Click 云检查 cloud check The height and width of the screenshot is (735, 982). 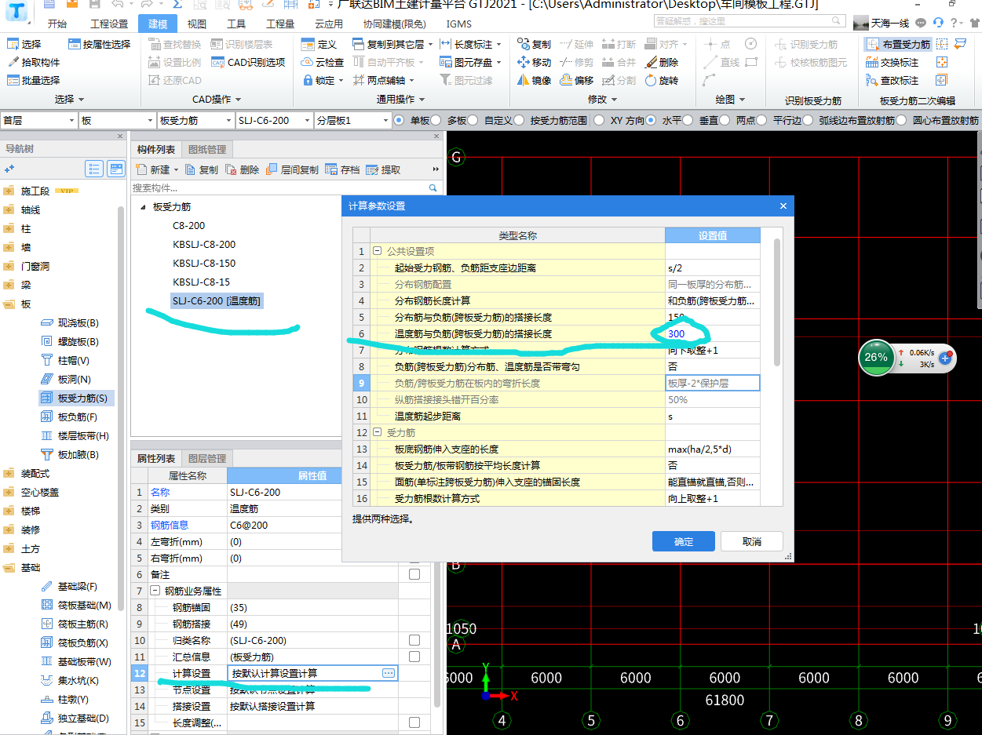[323, 62]
